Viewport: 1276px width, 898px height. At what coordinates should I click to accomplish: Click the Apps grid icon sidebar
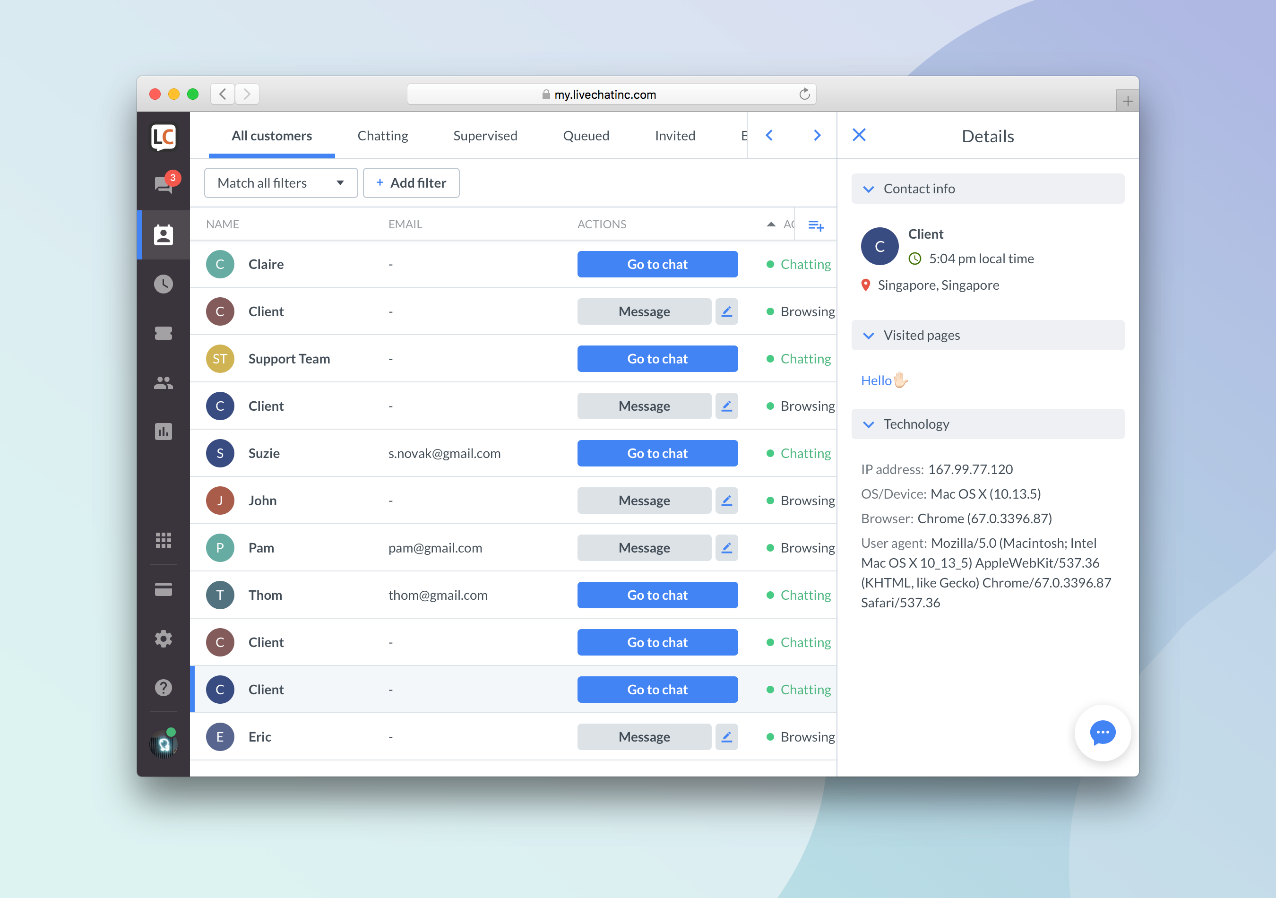[163, 539]
